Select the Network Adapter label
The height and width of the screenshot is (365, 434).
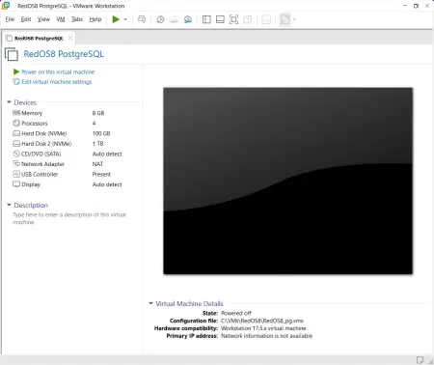click(42, 164)
